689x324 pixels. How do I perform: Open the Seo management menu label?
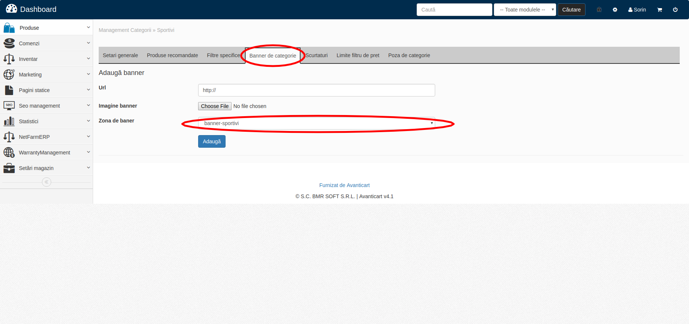(39, 106)
